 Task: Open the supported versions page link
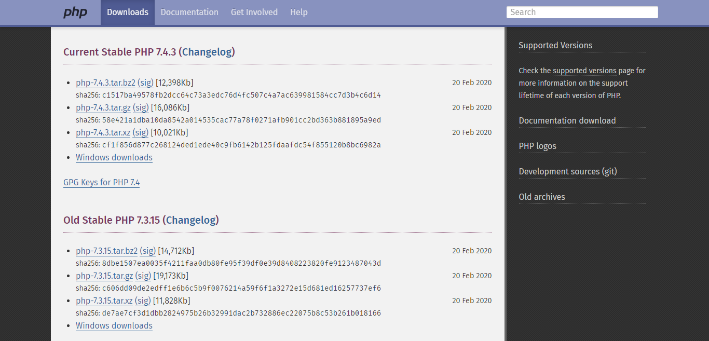pyautogui.click(x=584, y=71)
